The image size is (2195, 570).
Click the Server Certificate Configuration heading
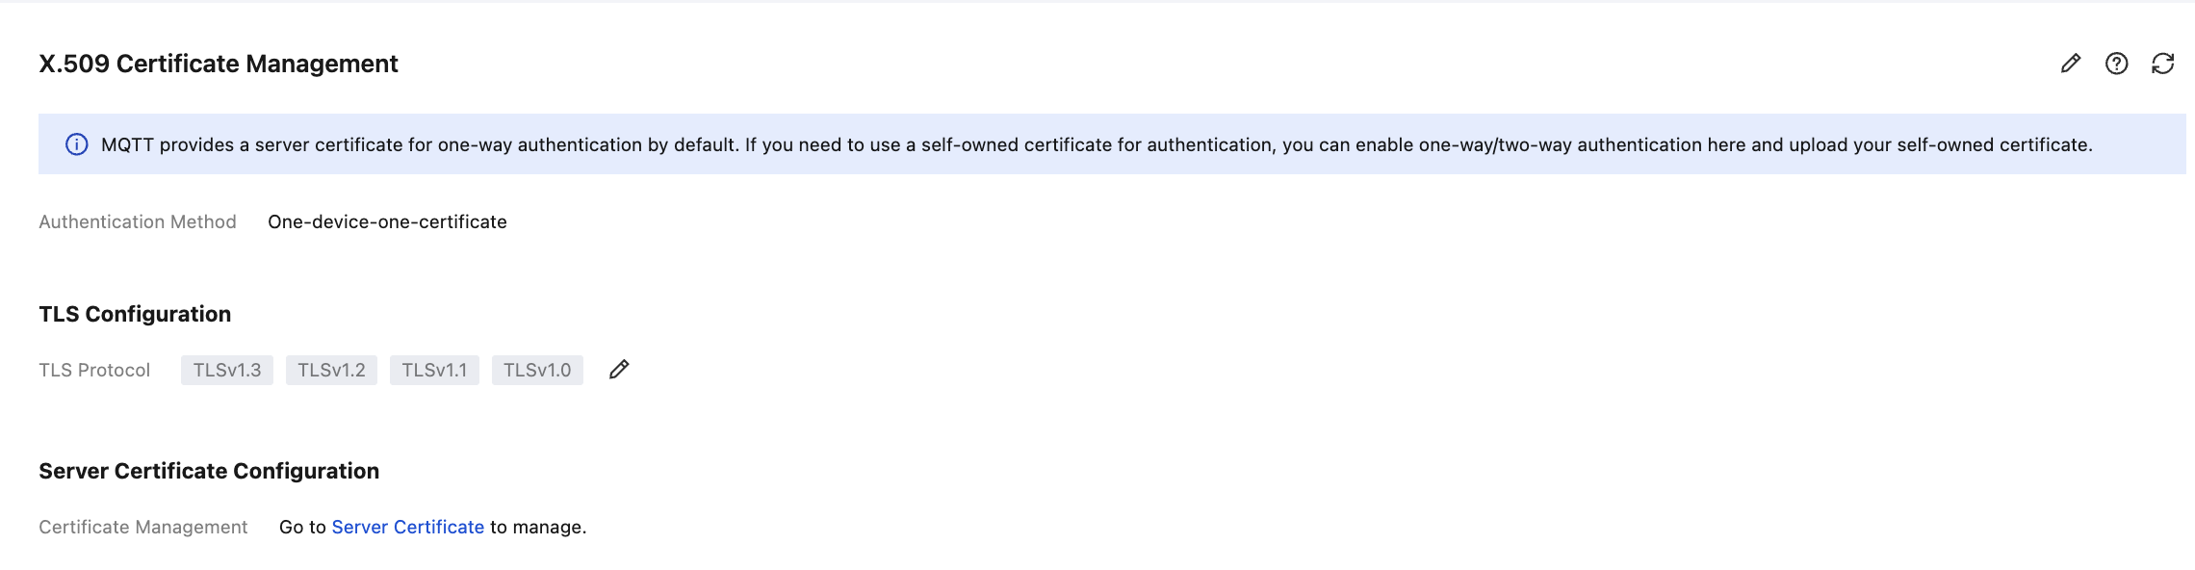(209, 471)
